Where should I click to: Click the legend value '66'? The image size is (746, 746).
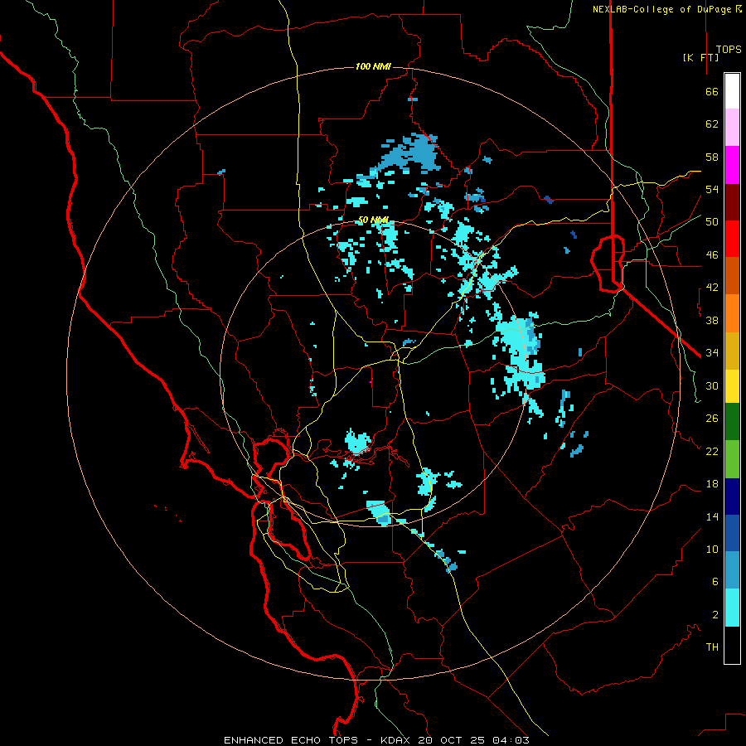tap(712, 92)
